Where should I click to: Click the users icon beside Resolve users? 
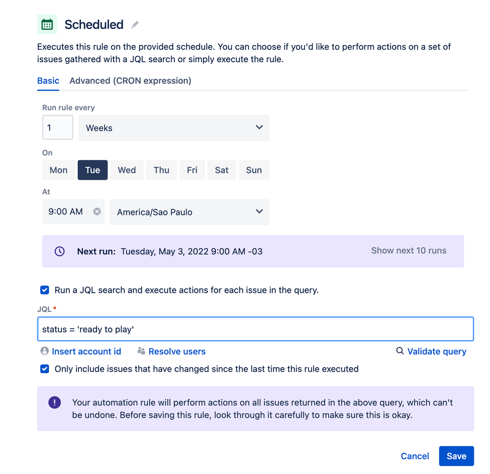[x=141, y=351]
